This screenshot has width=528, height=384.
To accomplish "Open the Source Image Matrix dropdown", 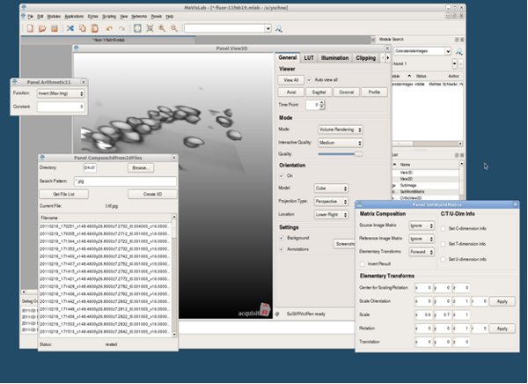I will [421, 226].
